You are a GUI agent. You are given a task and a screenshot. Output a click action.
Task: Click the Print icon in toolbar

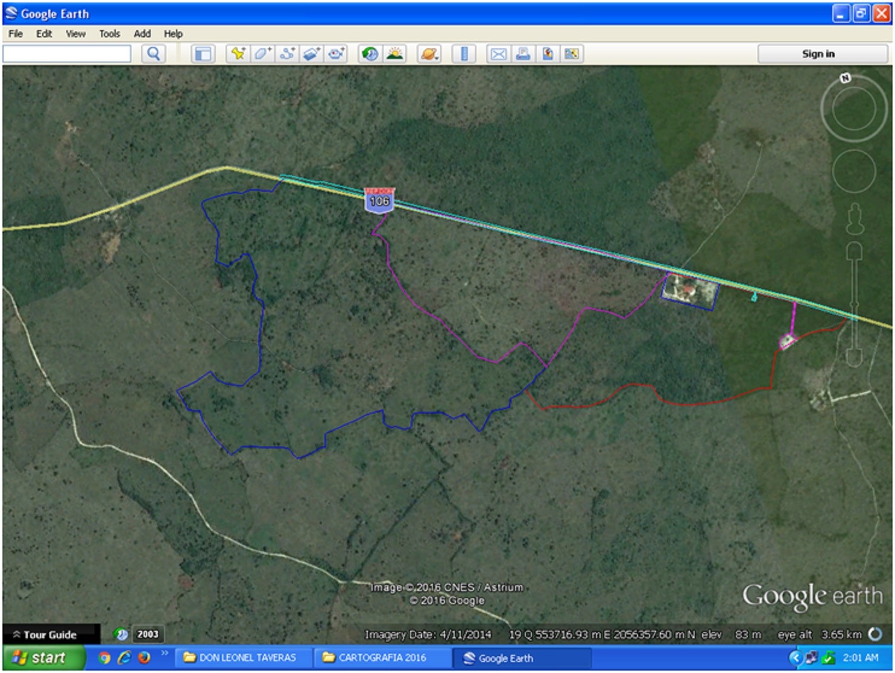[x=523, y=54]
